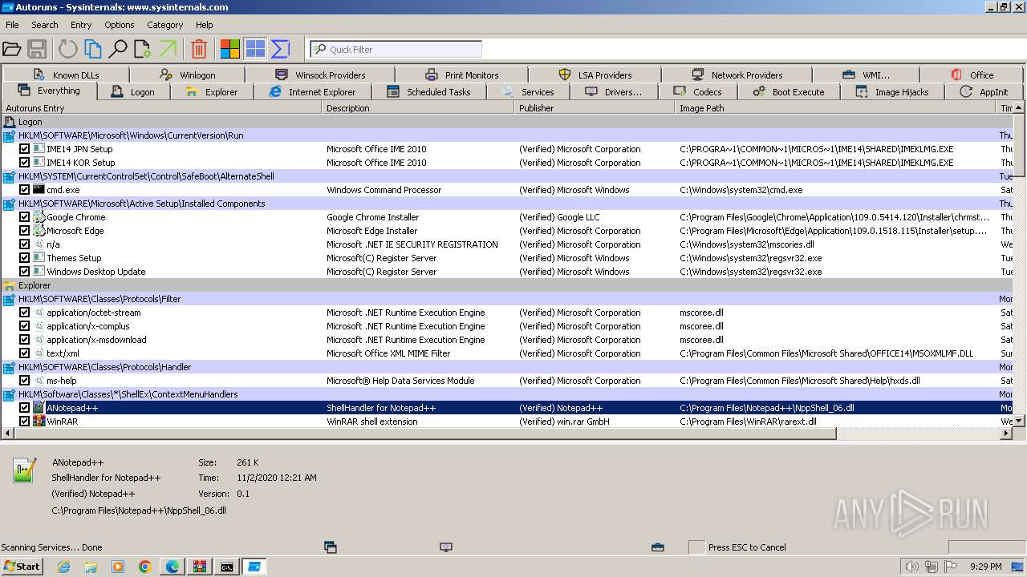Uncheck the Microsoft Edge entry checkbox
The width and height of the screenshot is (1027, 577).
(24, 231)
